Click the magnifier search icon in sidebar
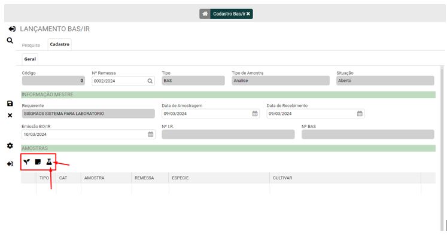The image size is (447, 241). tap(10, 41)
